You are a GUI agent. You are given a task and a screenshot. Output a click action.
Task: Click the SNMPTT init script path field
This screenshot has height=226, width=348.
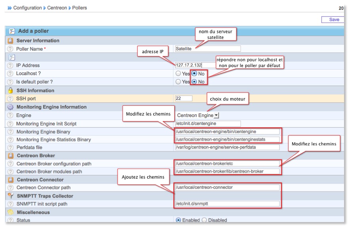[x=227, y=204]
